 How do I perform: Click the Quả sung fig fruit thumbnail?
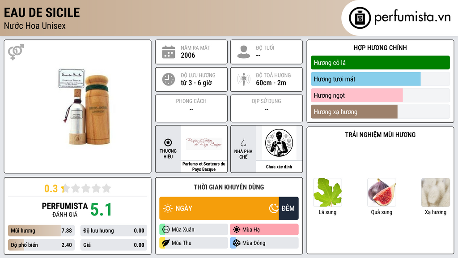click(382, 193)
